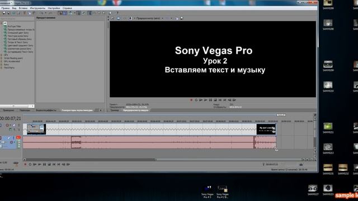Toggle Automatic Crossfades in main toolbar
This screenshot has width=358, height=201.
pyautogui.click(x=65, y=13)
